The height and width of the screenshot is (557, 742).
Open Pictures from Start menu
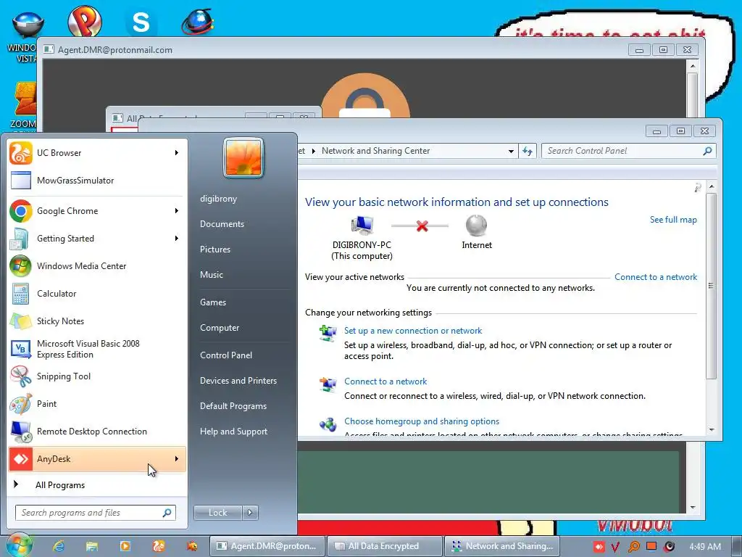214,249
